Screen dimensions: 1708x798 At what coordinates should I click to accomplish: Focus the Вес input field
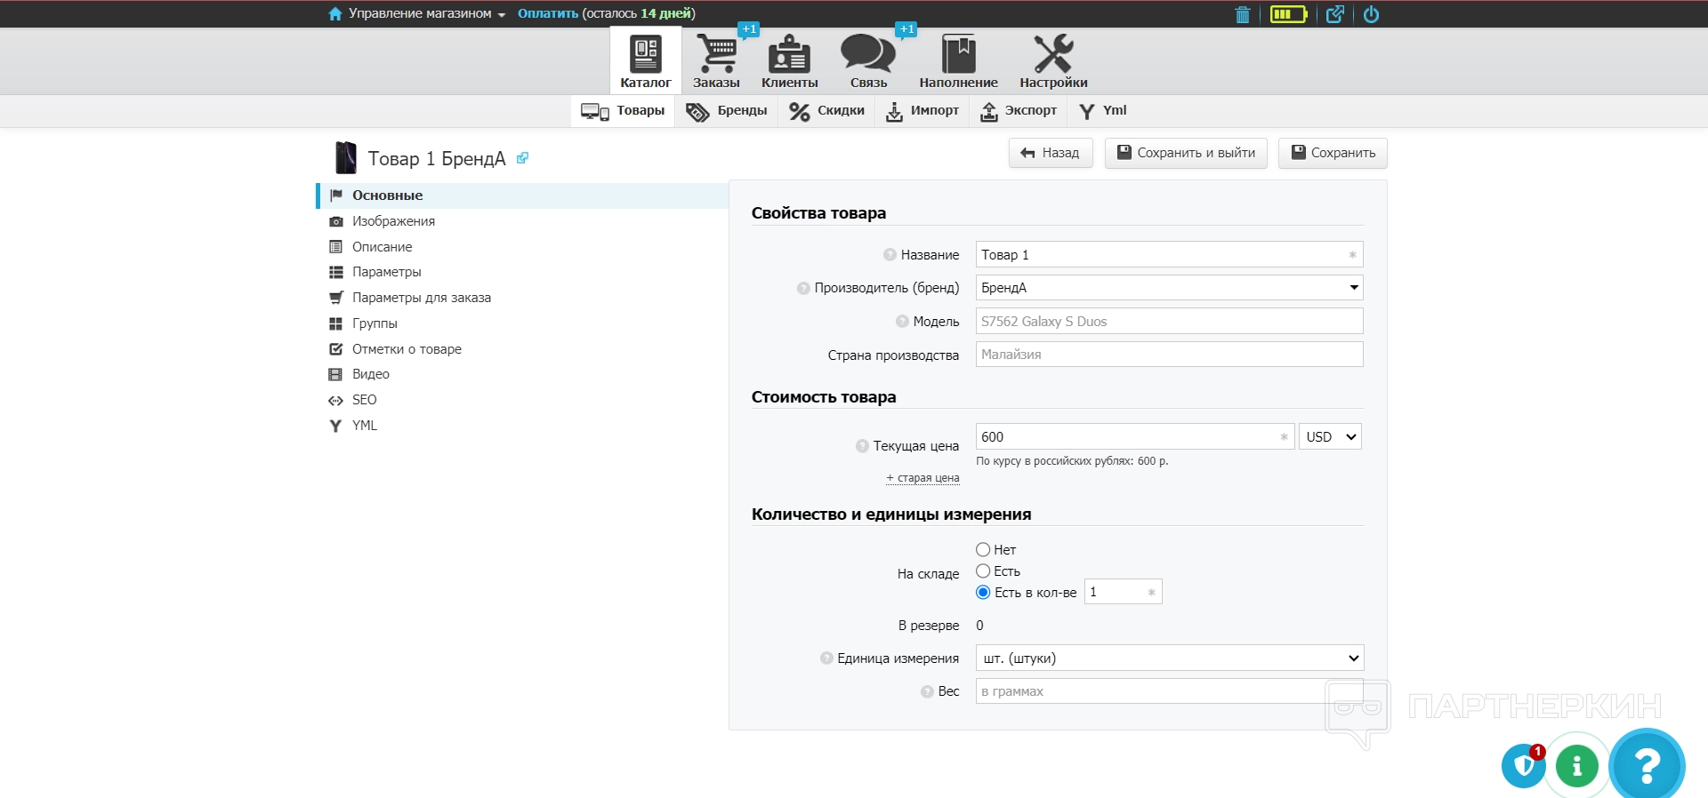pos(1169,691)
